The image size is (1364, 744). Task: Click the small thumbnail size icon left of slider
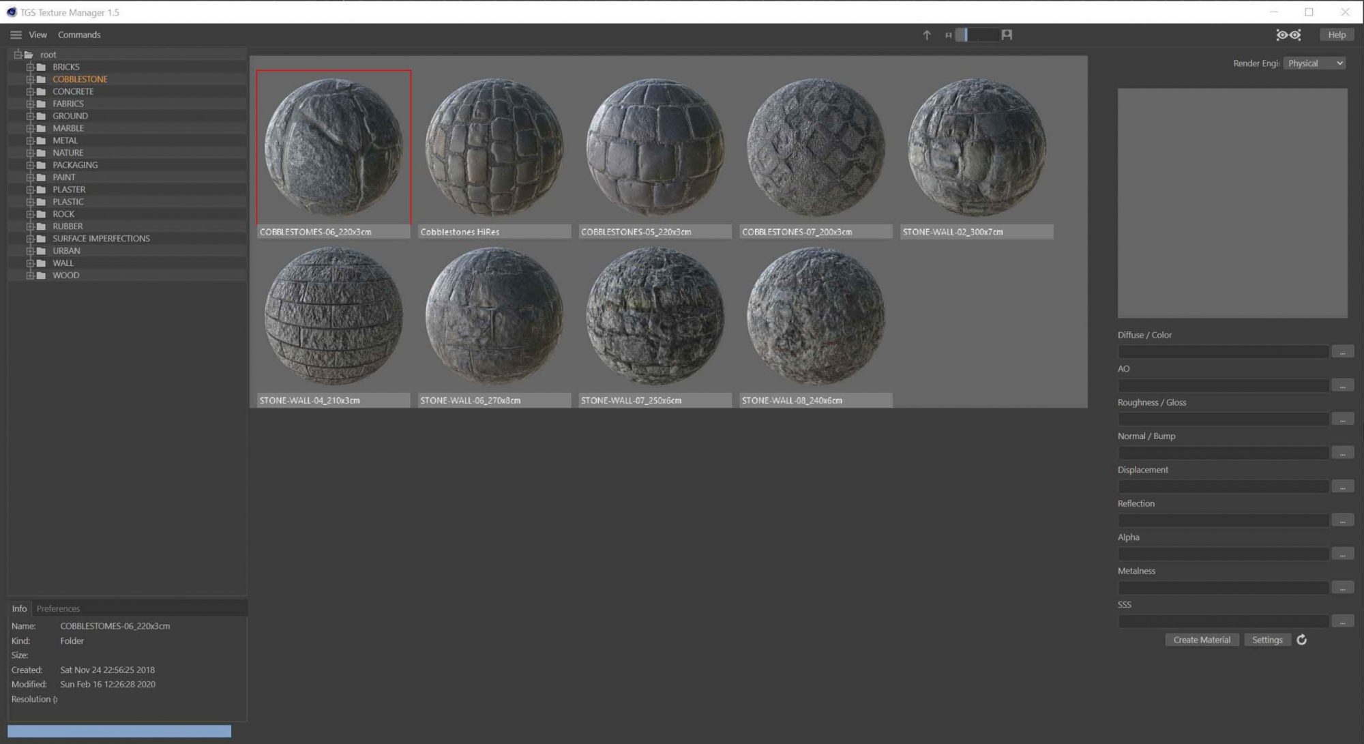pos(947,34)
